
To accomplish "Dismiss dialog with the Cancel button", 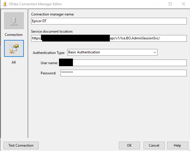I will (x=152, y=145).
